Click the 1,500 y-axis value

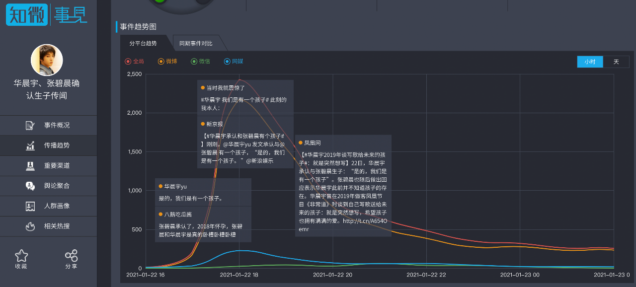[135, 151]
